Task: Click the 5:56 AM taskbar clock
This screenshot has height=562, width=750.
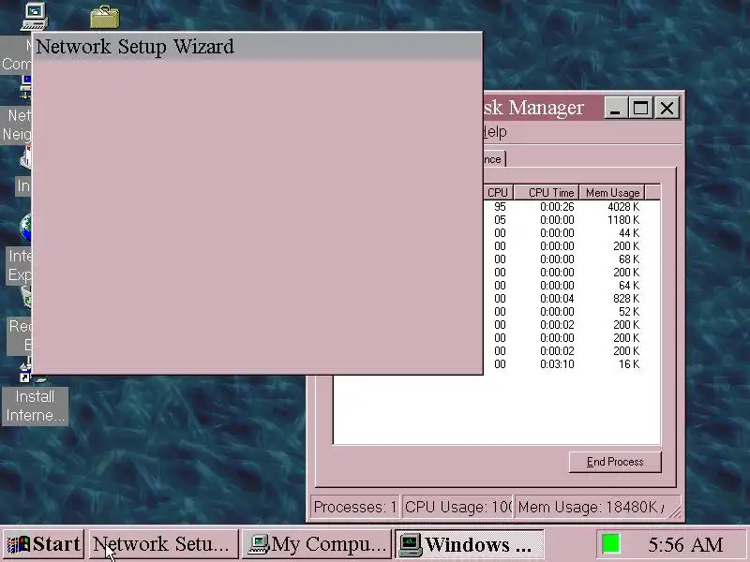Action: tap(685, 544)
